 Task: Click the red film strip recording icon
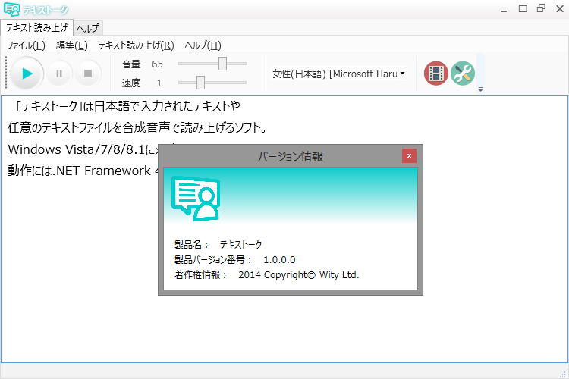click(435, 74)
